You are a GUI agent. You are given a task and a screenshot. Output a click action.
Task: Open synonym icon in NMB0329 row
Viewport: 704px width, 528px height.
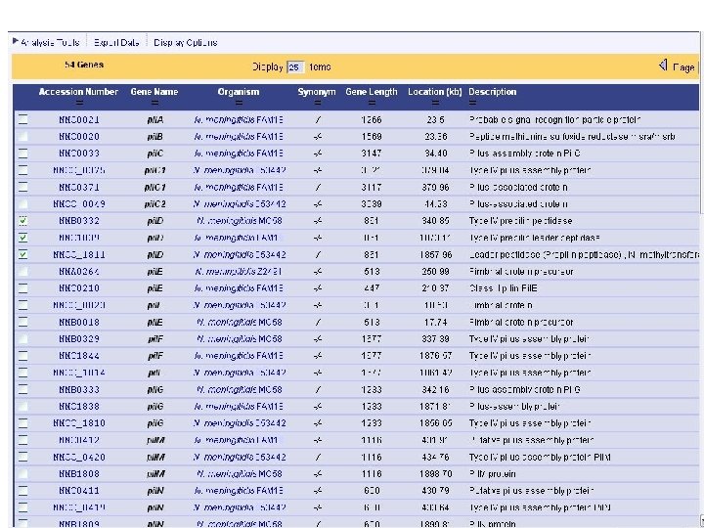318,339
